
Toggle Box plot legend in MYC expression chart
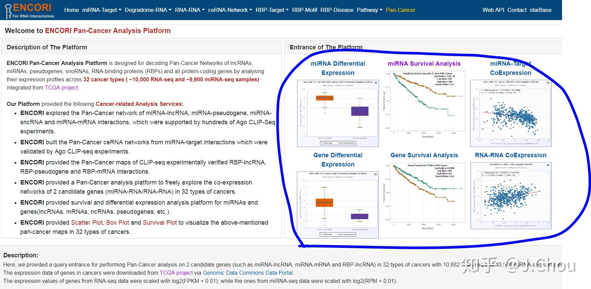tap(327, 235)
